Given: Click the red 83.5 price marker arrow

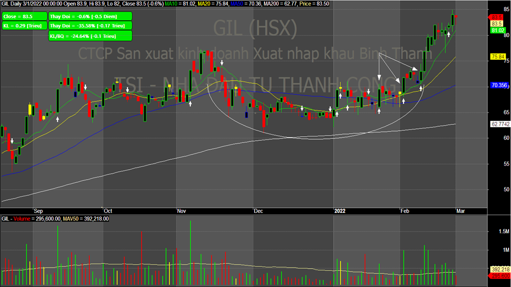Looking at the screenshot, I should (x=497, y=17).
